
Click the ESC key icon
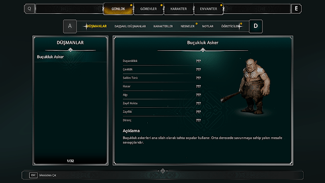pos(33,175)
